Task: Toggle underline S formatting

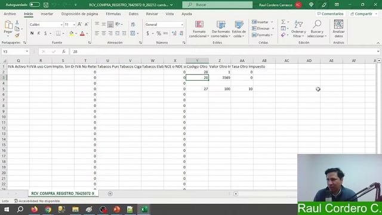Action: (45, 33)
